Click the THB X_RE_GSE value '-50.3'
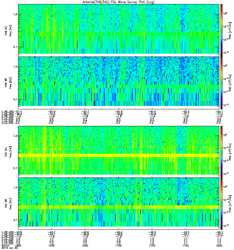The image size is (234, 250). pyautogui.click(x=185, y=112)
